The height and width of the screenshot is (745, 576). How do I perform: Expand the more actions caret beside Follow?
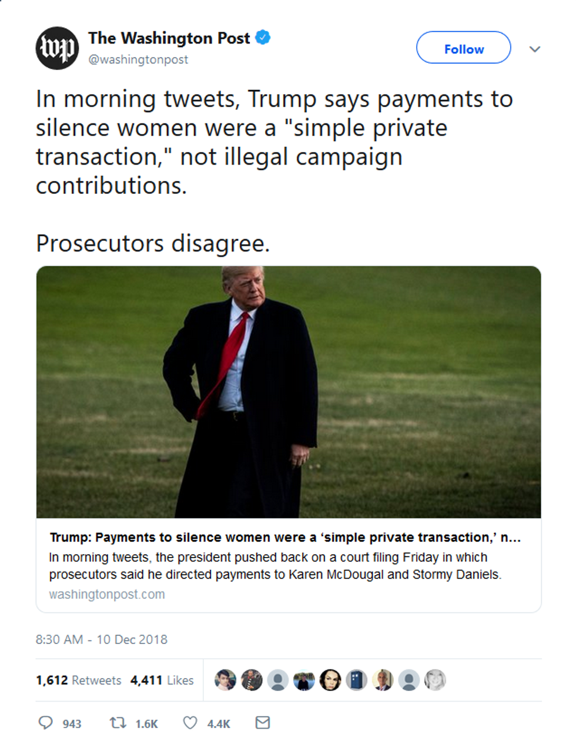pyautogui.click(x=535, y=49)
